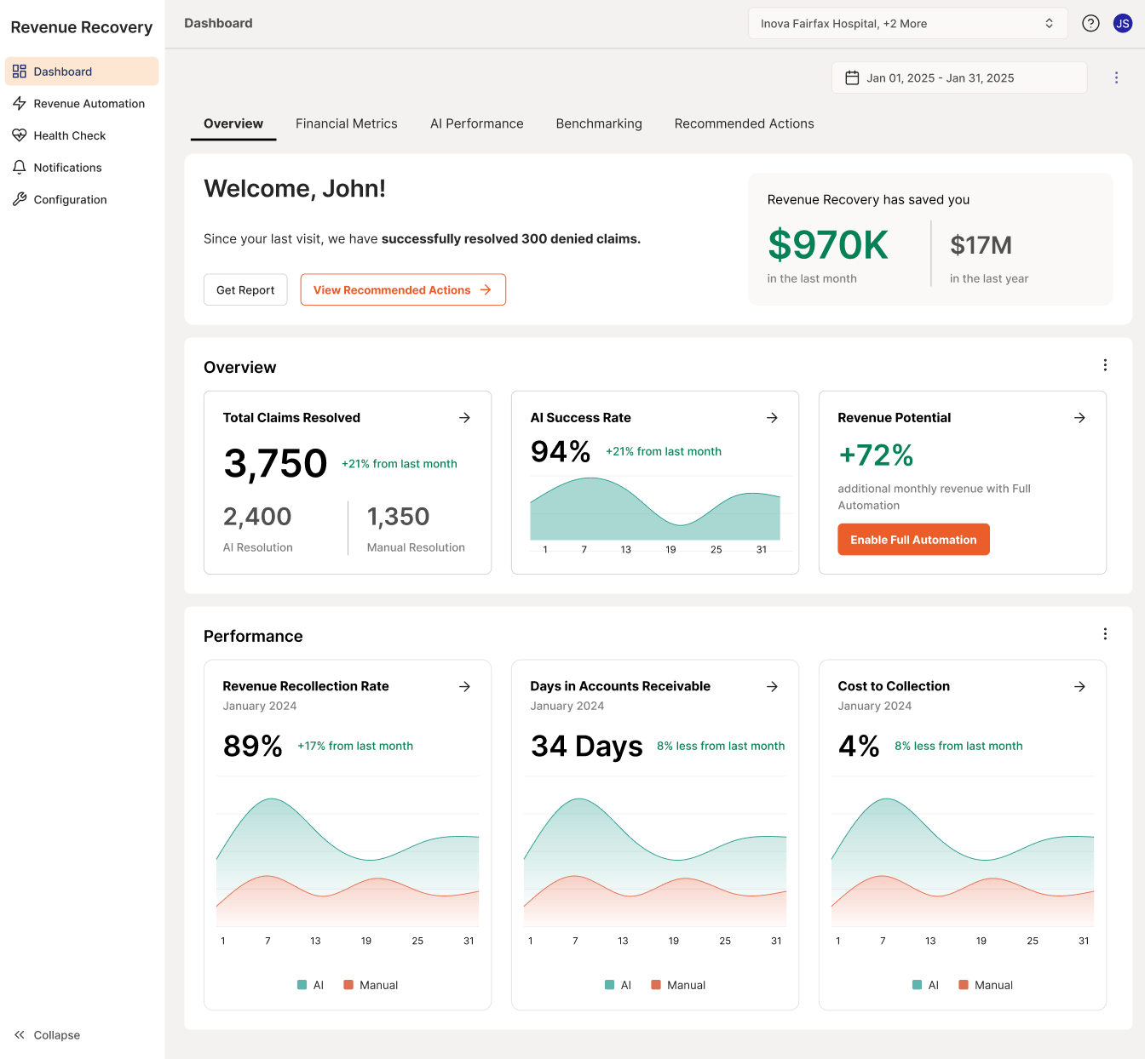
Task: Switch to the Overview tab
Action: click(233, 124)
